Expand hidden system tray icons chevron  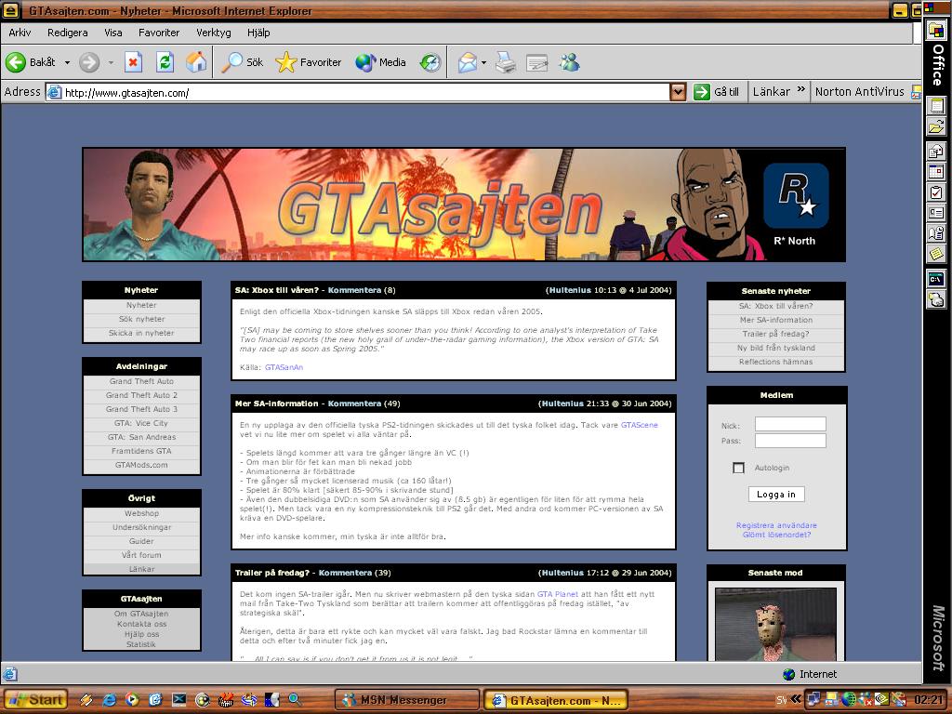pos(796,699)
